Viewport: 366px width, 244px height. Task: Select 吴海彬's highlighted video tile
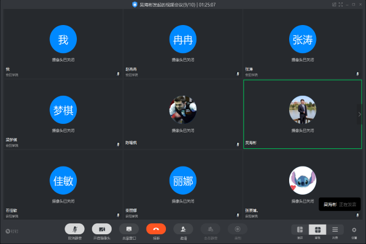point(302,114)
